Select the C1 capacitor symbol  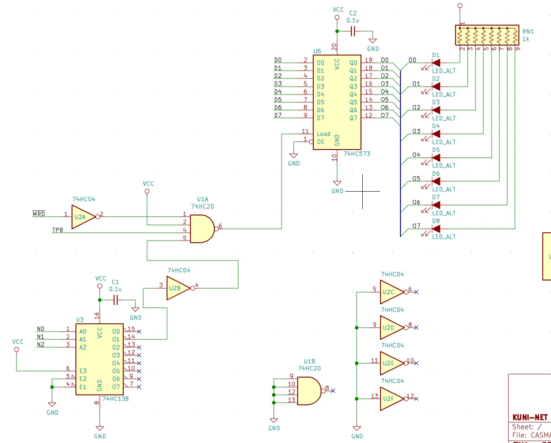click(x=115, y=300)
